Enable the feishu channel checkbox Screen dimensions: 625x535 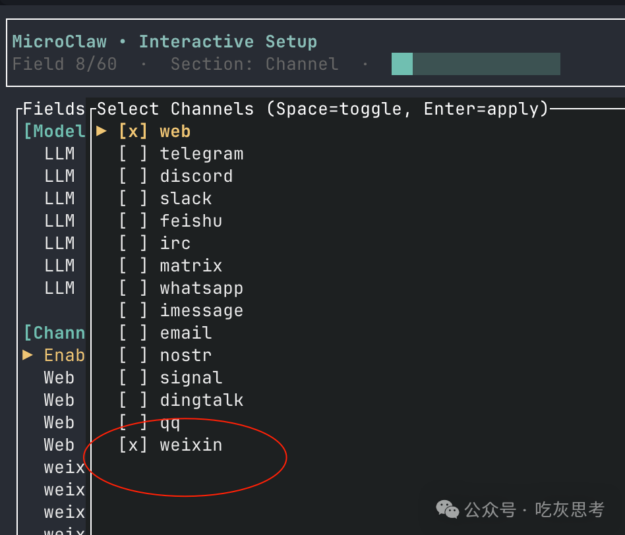tap(133, 221)
